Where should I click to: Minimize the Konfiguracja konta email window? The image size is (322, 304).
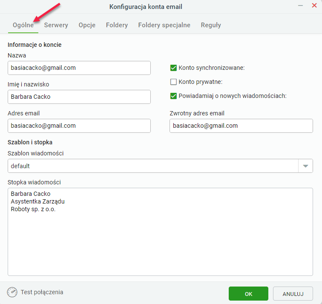click(x=300, y=6)
